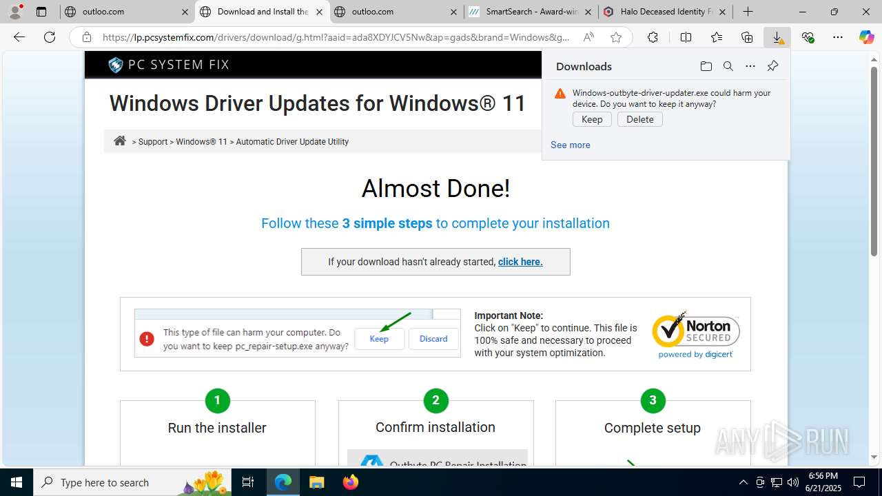
Task: Open Read aloud icon in address bar
Action: click(588, 37)
